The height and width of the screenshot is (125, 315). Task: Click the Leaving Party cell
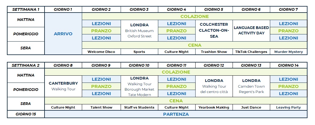click(x=289, y=107)
